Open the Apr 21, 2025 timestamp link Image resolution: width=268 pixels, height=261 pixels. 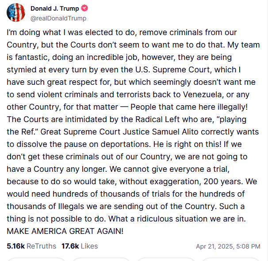[x=228, y=246]
